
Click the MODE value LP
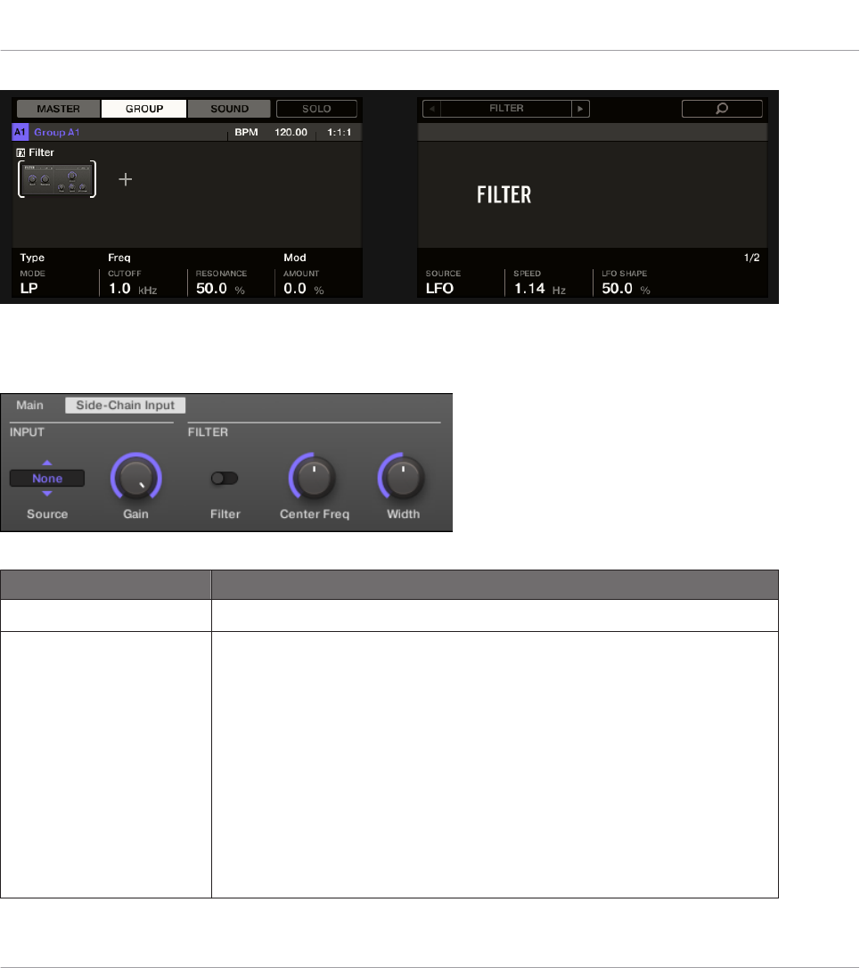click(29, 288)
